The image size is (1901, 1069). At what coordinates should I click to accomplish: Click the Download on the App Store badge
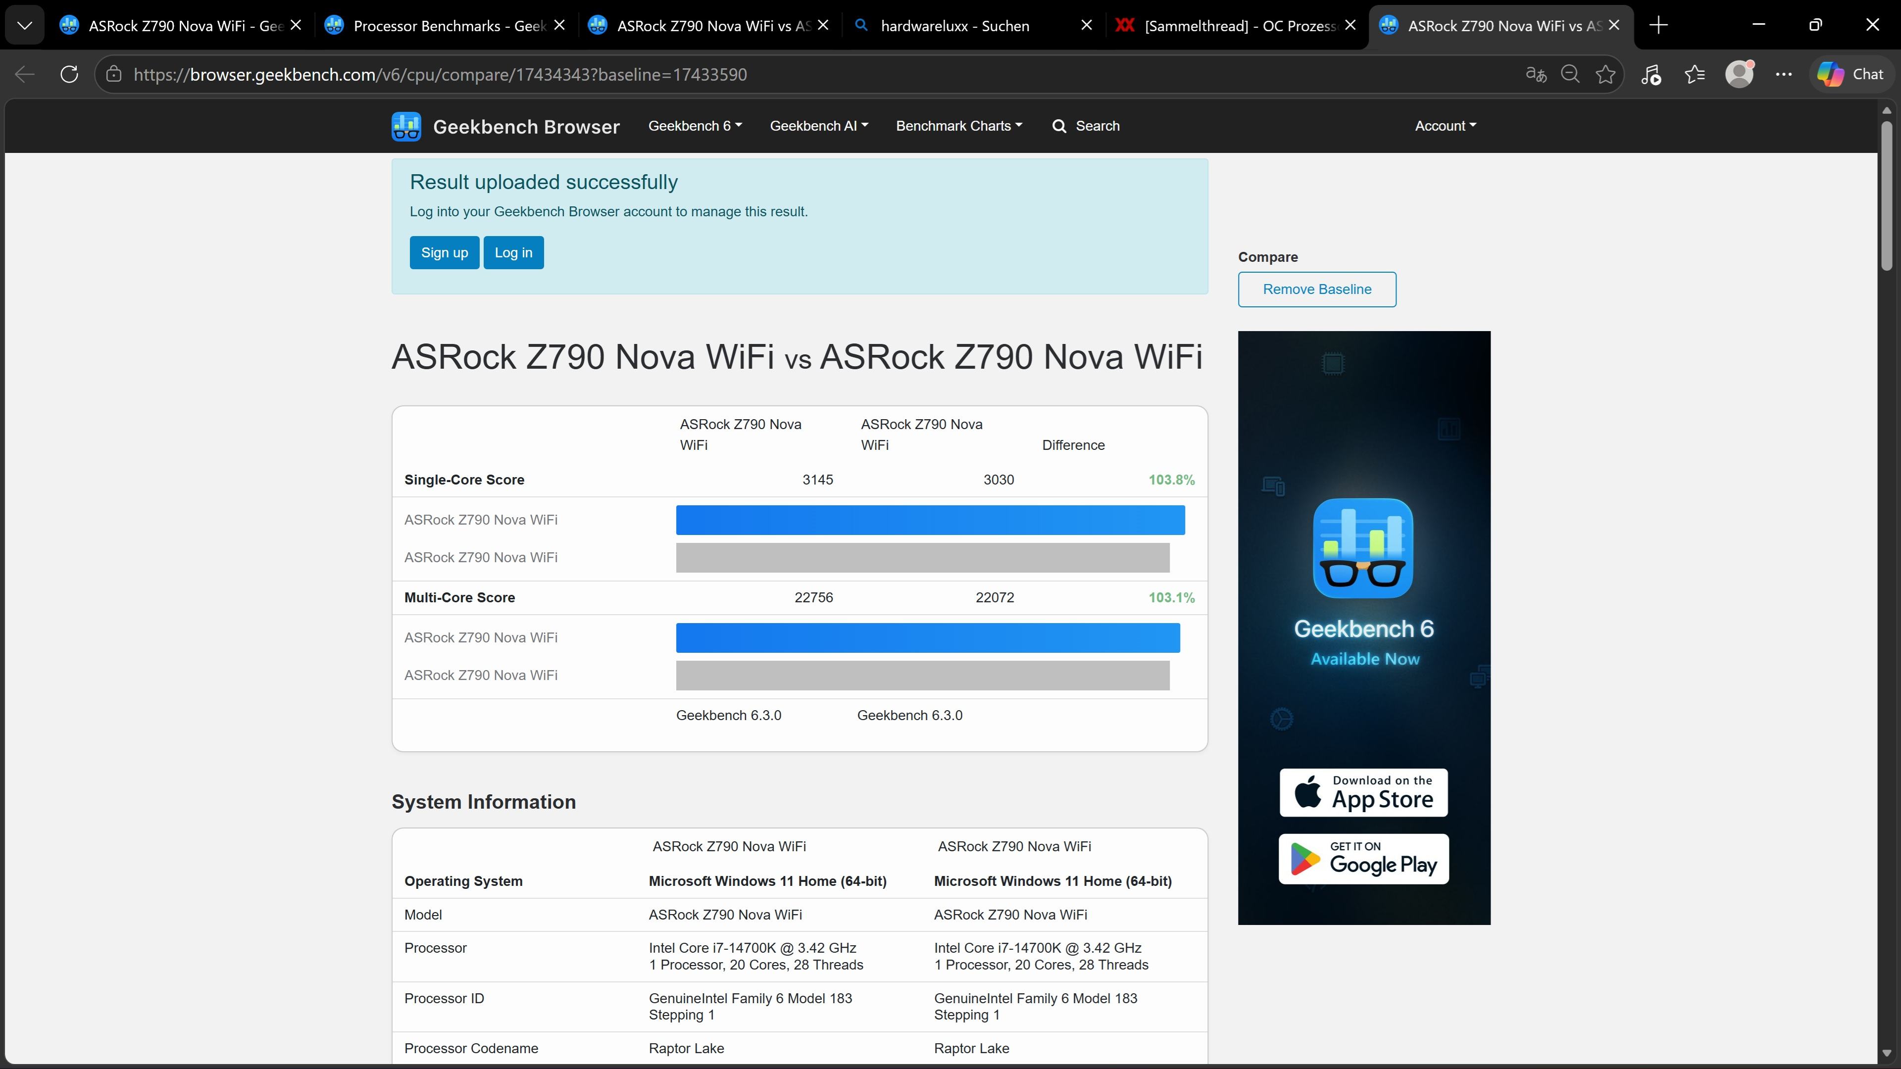tap(1363, 792)
